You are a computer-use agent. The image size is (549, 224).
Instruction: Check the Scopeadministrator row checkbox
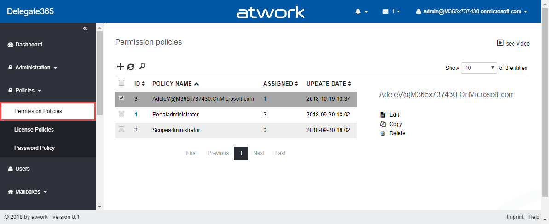121,129
